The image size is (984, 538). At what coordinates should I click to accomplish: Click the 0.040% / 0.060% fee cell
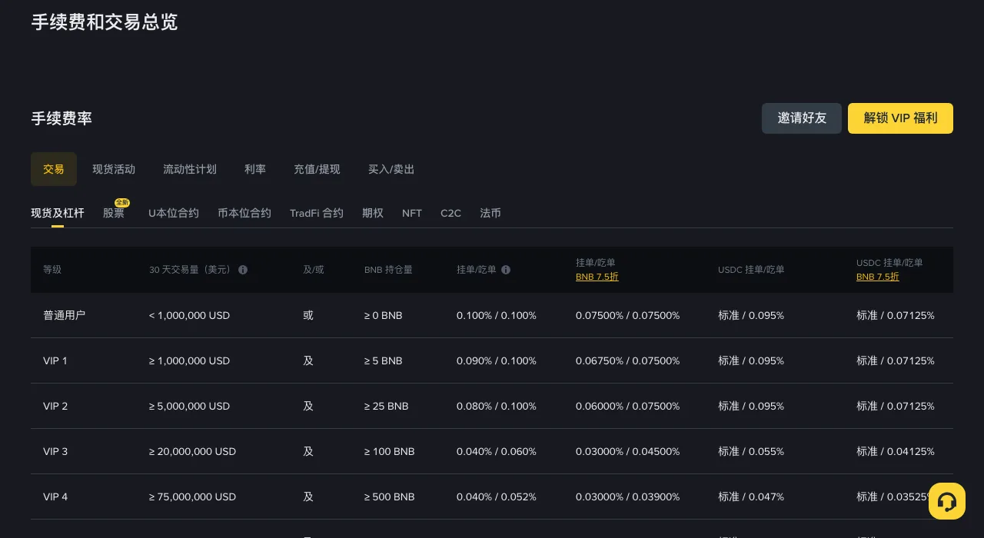point(497,451)
